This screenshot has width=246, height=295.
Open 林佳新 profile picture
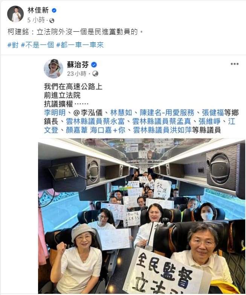[15, 14]
